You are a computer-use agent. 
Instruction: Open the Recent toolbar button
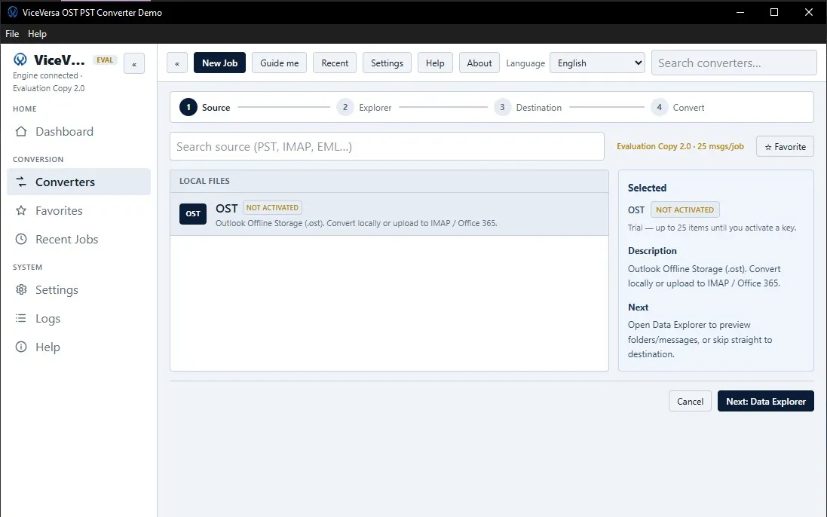tap(335, 63)
